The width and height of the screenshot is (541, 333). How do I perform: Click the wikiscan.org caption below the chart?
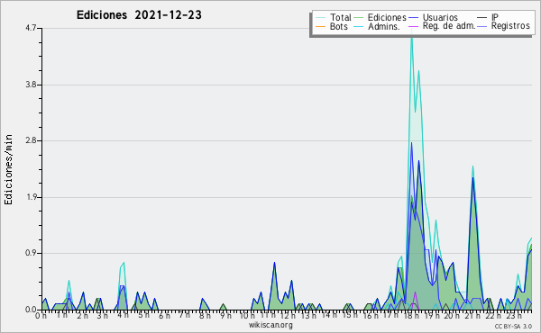[x=270, y=325]
